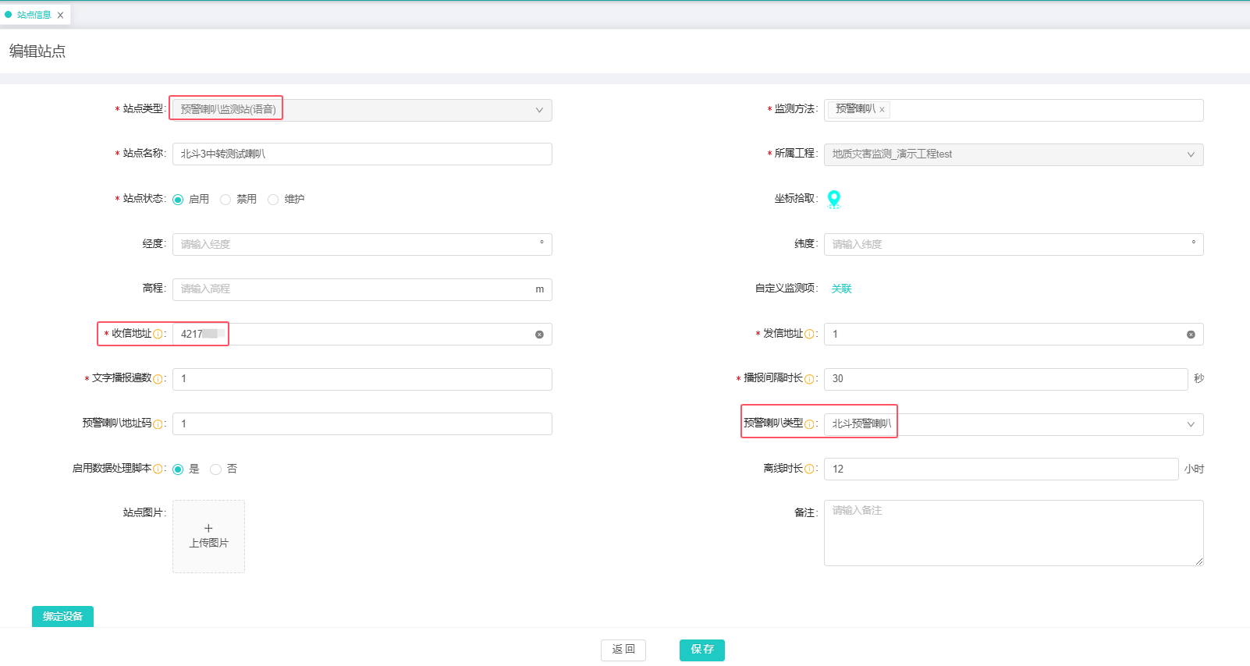Choose 否 for 启用数据处理脚本

pyautogui.click(x=216, y=469)
